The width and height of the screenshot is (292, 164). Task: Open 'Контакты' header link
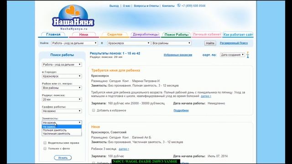[x=168, y=6]
